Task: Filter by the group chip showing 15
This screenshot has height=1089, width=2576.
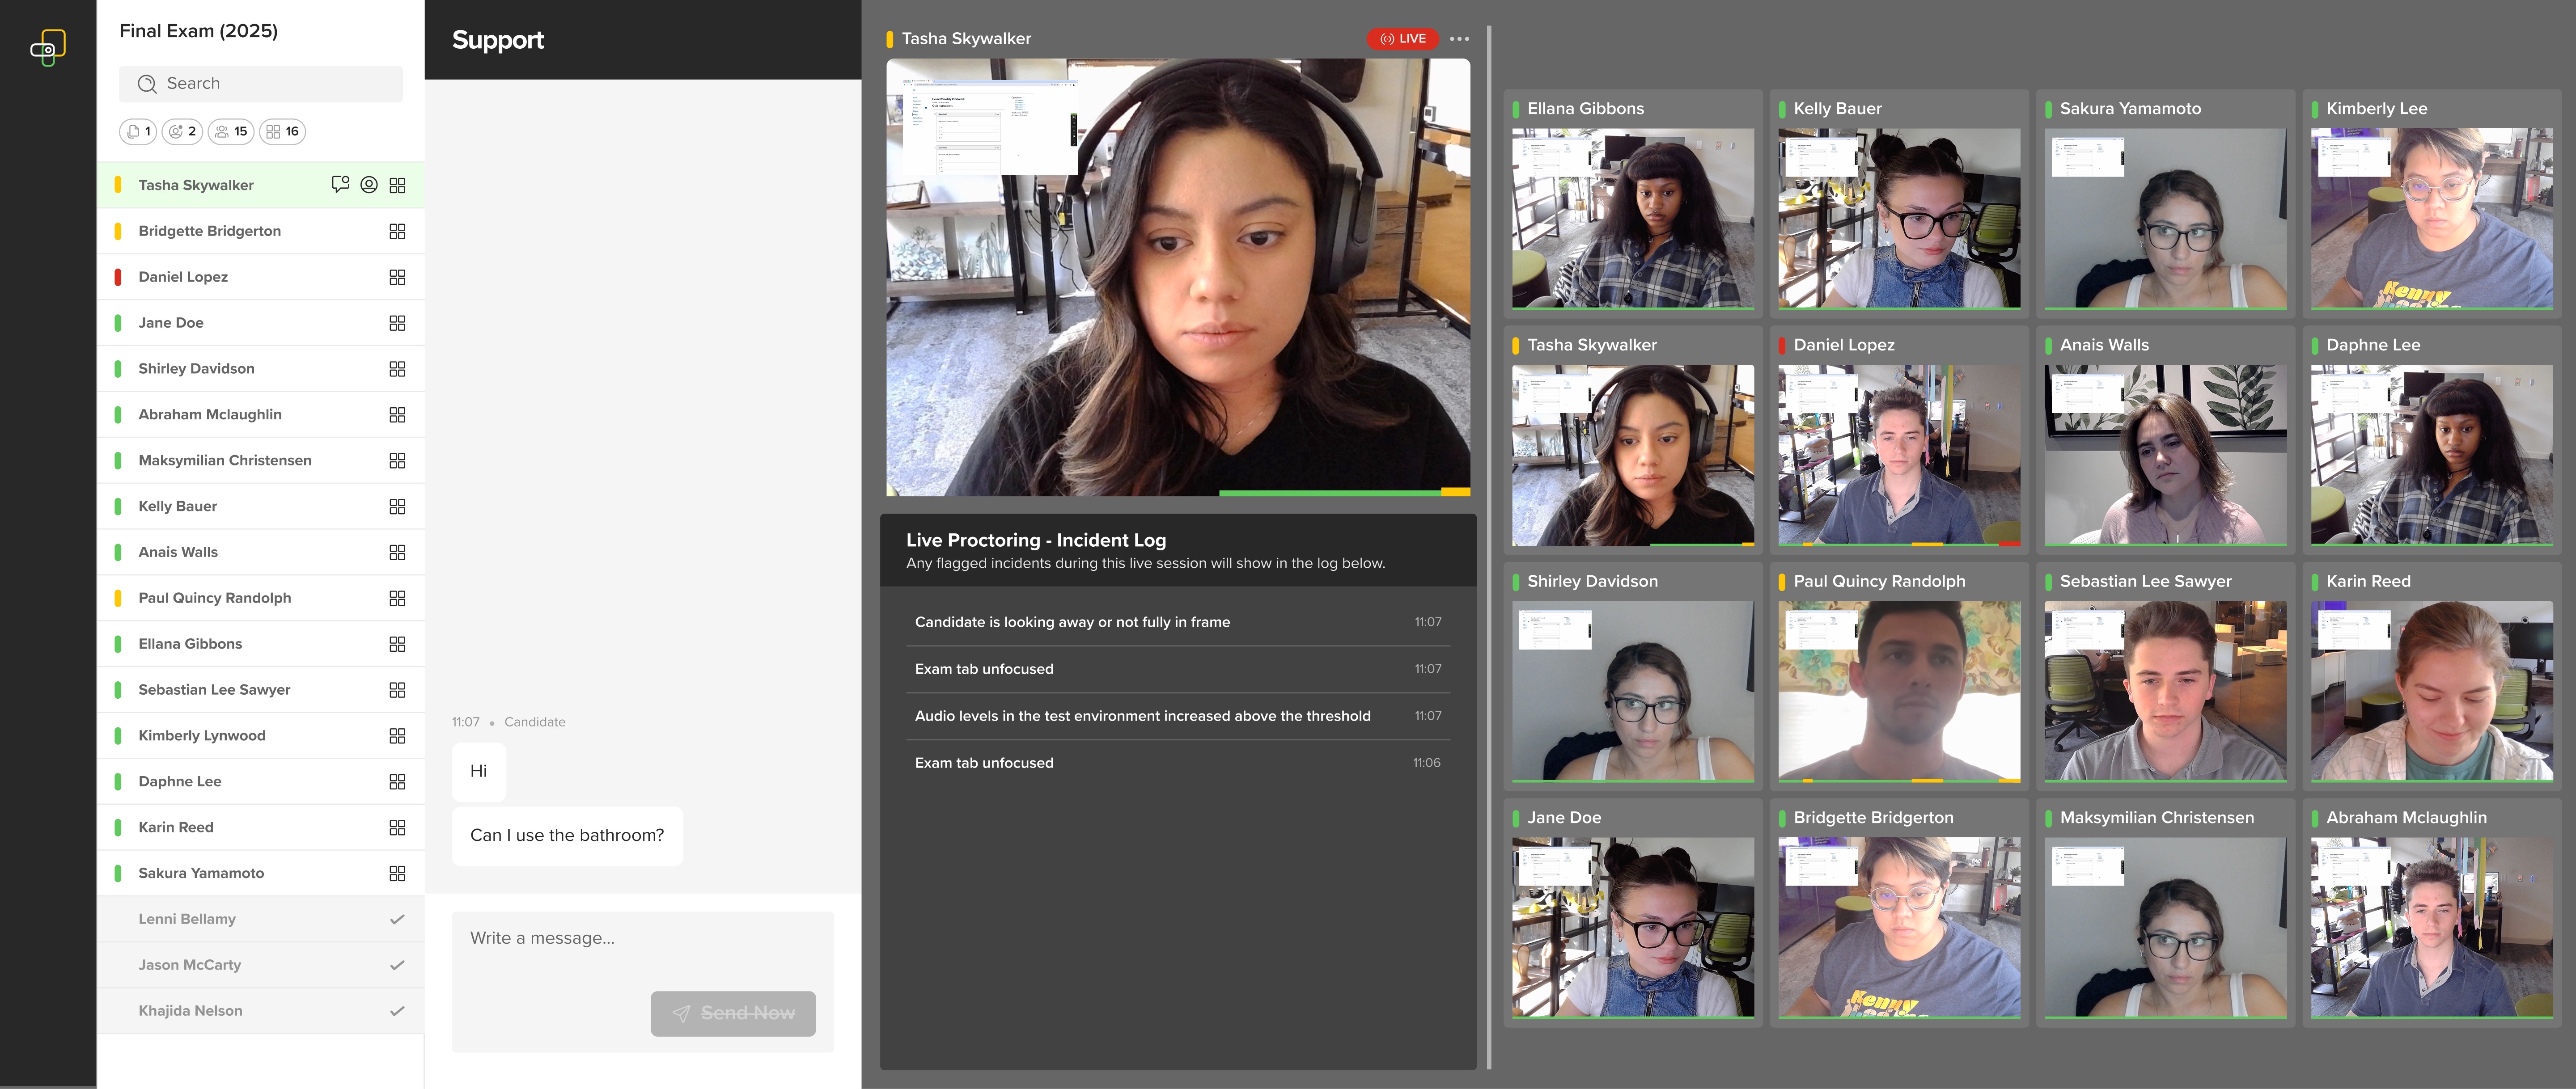Action: 231,131
